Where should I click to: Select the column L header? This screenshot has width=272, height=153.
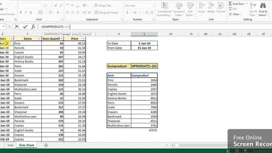(x=144, y=34)
